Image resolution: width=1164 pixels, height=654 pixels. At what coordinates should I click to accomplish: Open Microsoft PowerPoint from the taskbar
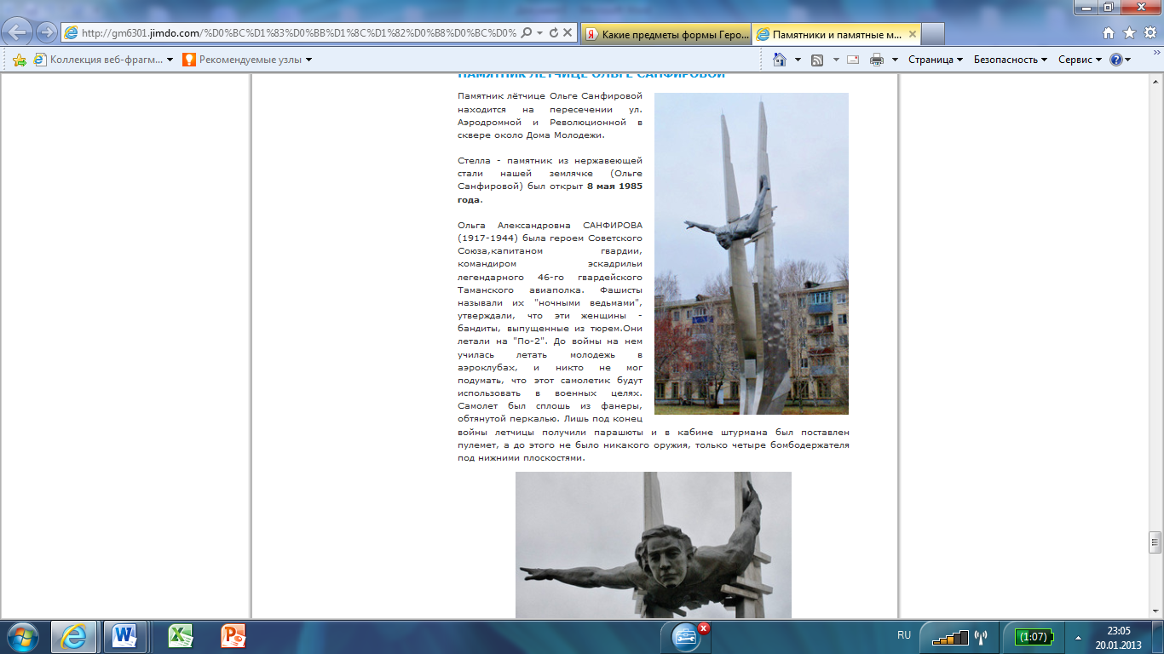tap(233, 636)
